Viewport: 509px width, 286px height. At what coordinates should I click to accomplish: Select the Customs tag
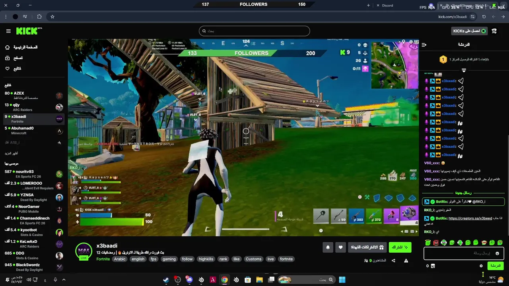(x=254, y=259)
